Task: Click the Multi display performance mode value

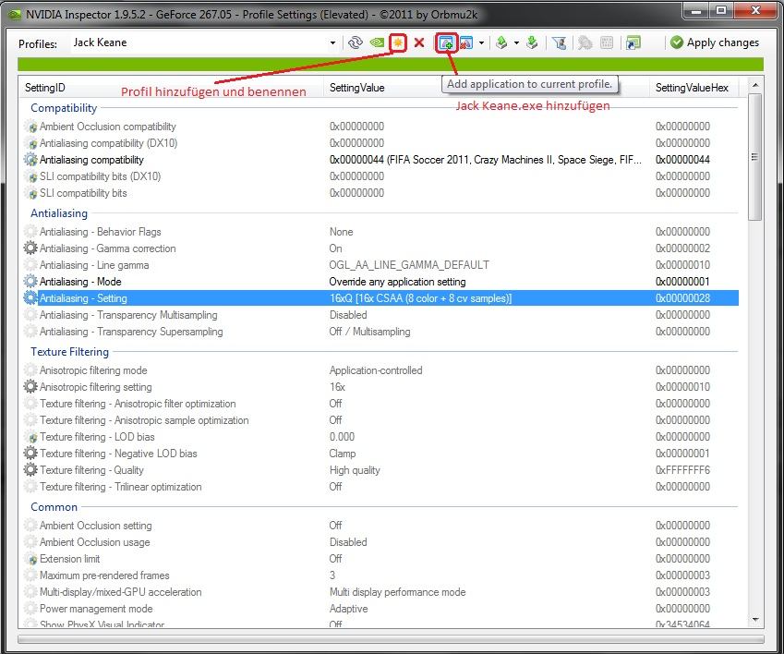Action: coord(397,592)
